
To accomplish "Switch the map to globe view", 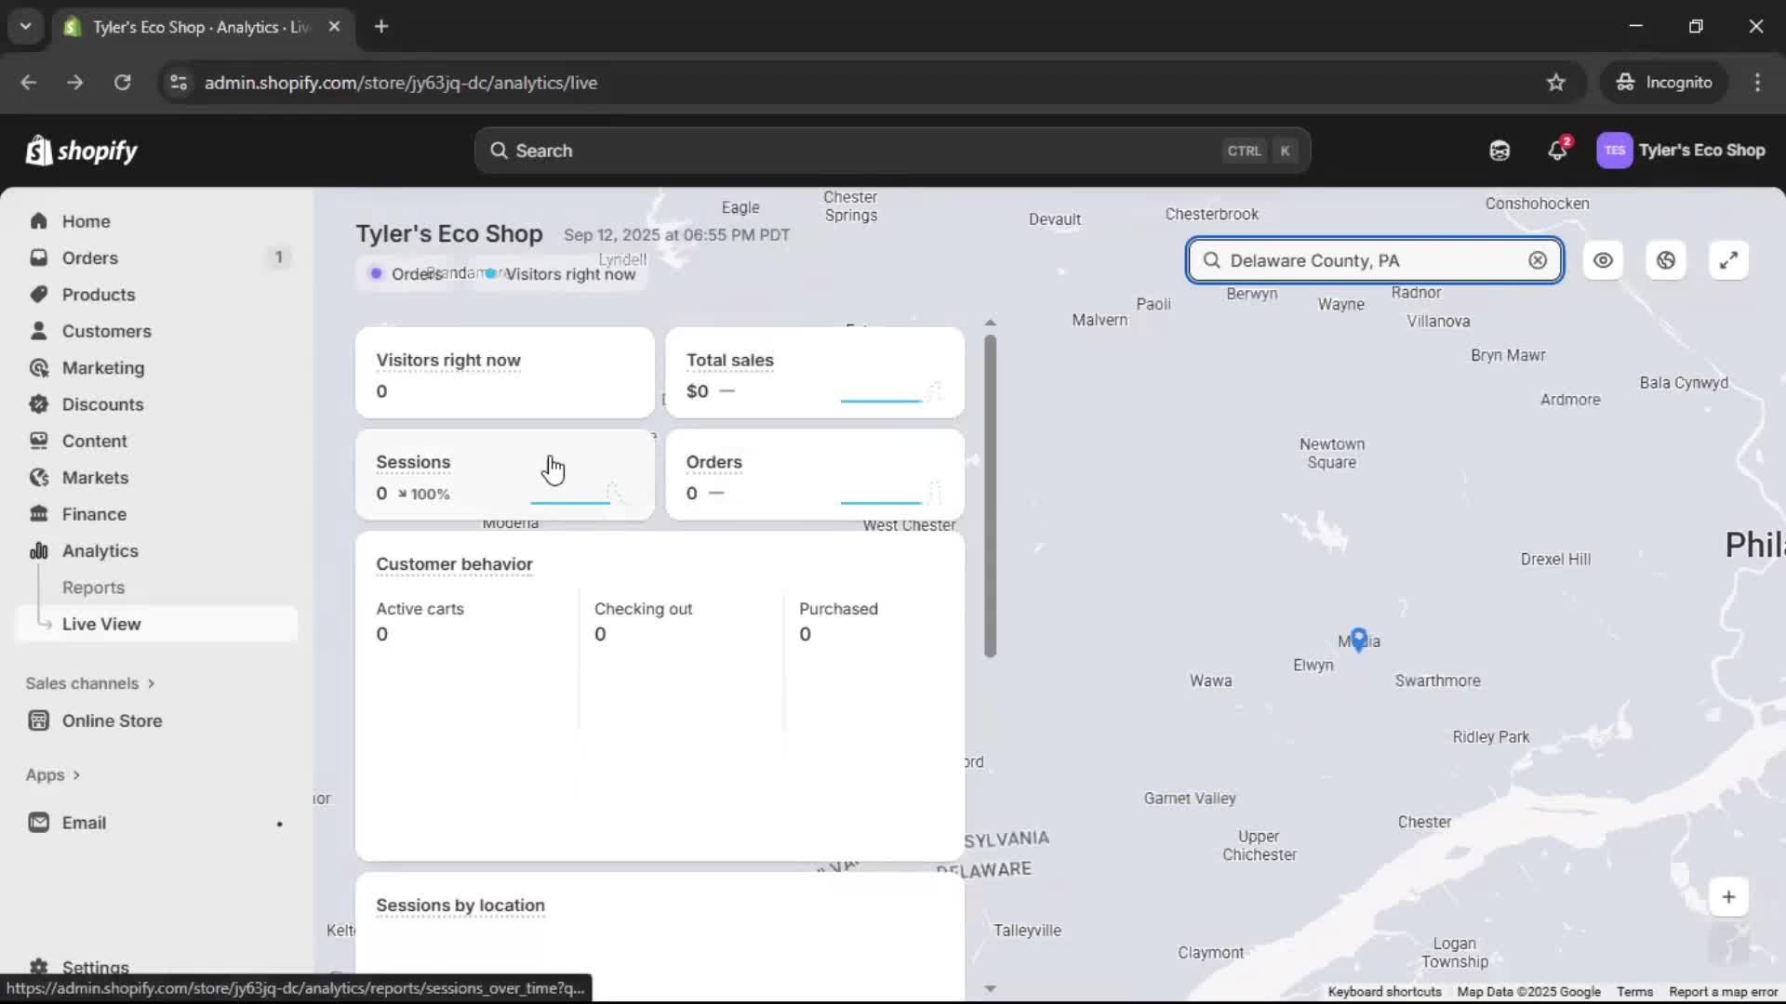I will 1665,260.
